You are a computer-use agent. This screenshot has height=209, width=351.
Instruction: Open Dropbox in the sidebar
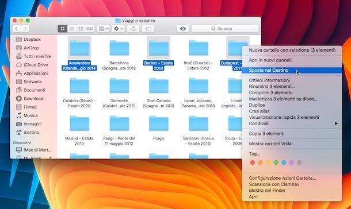28,39
